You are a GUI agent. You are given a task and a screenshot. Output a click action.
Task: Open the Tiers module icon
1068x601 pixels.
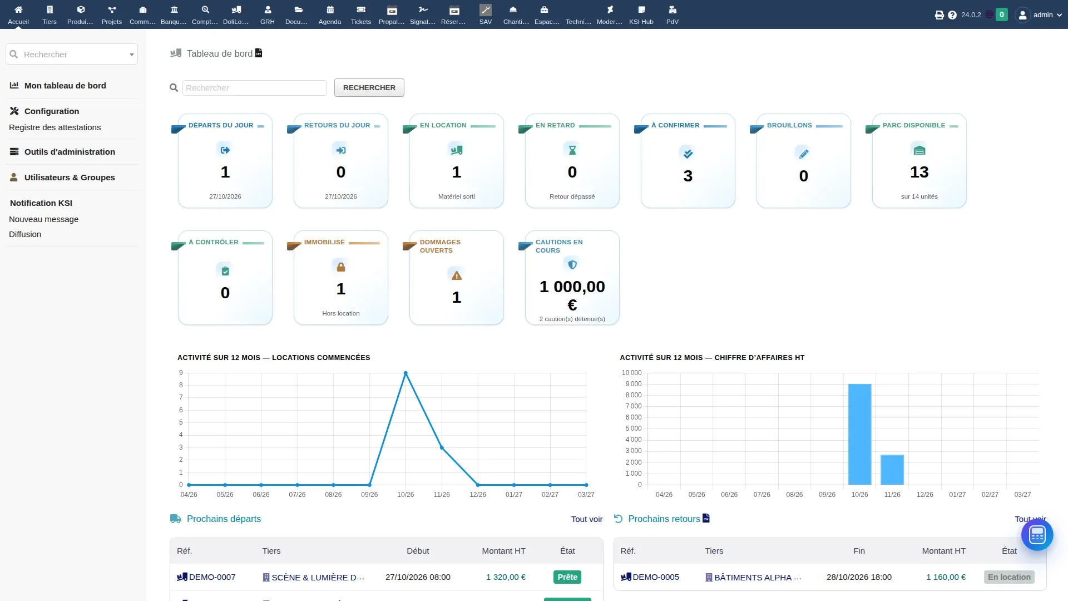tap(50, 9)
